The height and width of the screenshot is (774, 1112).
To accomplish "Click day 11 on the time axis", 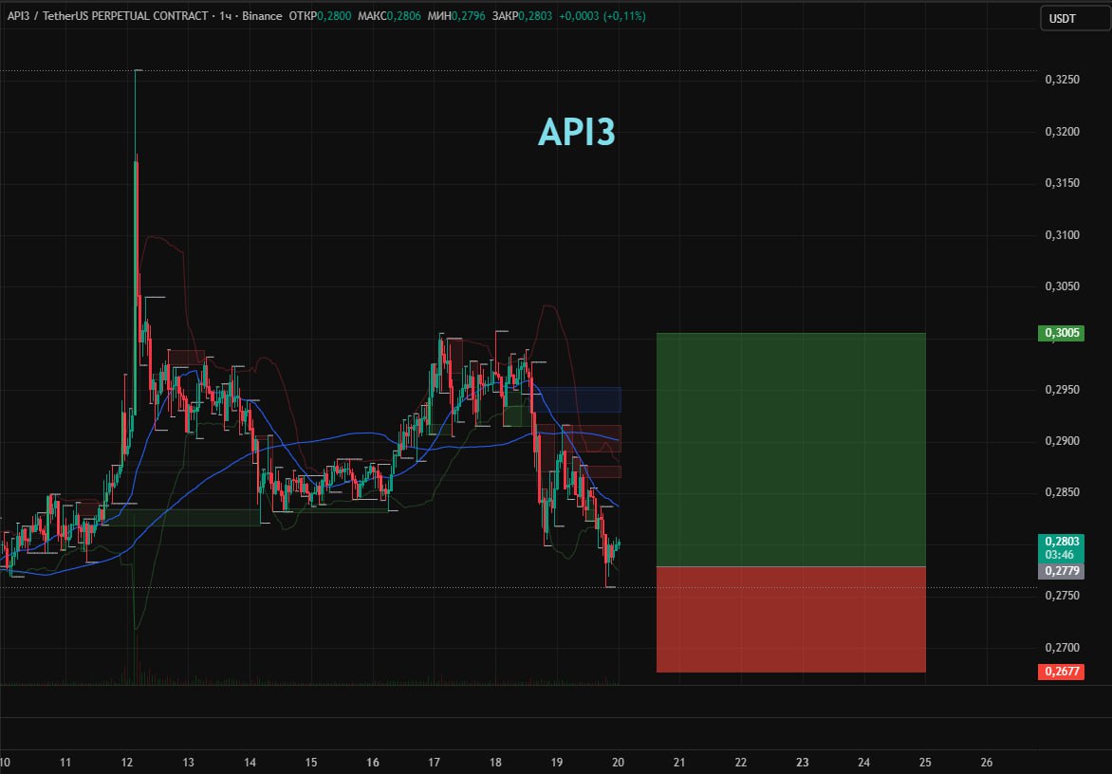I will [65, 763].
